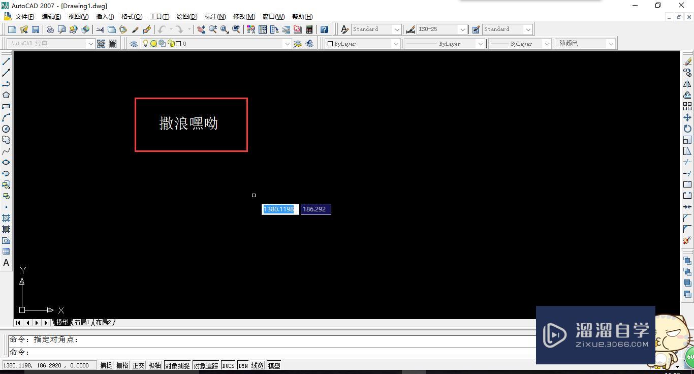Open the ByLayer color control dropdown
Screen dimensions: 694x374
point(396,44)
